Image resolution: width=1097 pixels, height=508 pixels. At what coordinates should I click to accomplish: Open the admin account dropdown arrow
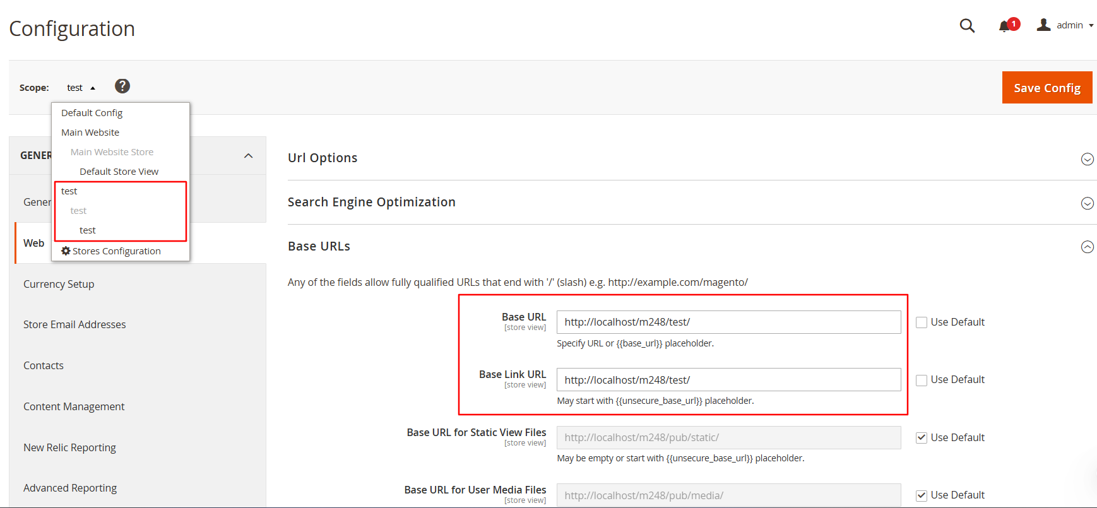[x=1091, y=26]
